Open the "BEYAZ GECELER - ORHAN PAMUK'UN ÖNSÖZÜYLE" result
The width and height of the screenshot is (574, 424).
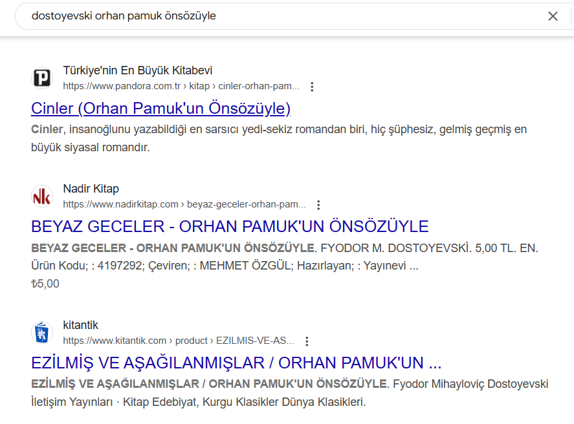tap(230, 226)
